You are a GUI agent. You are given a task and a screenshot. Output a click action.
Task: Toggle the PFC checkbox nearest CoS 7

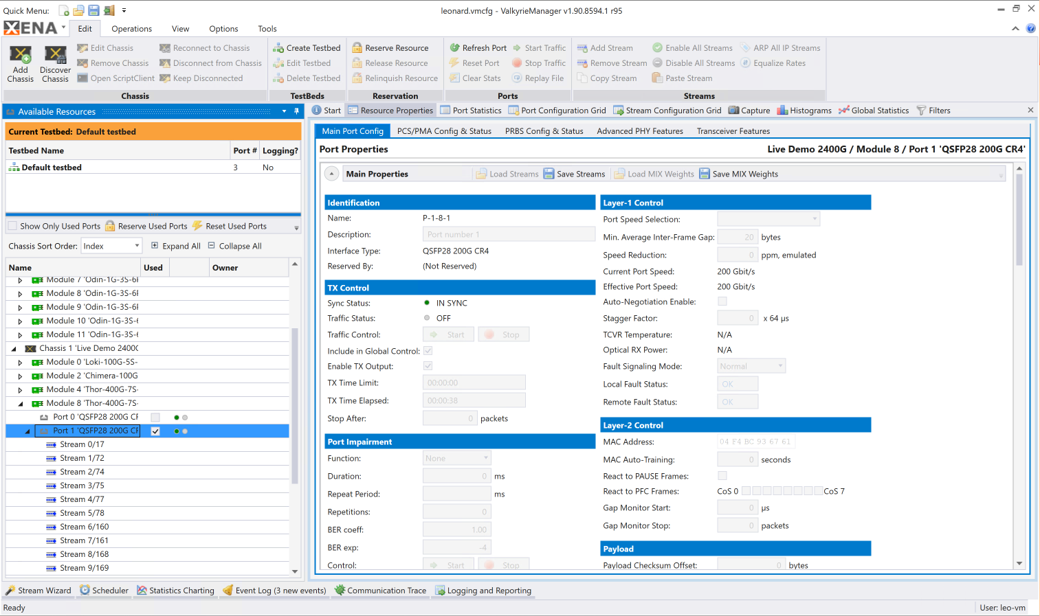[818, 491]
